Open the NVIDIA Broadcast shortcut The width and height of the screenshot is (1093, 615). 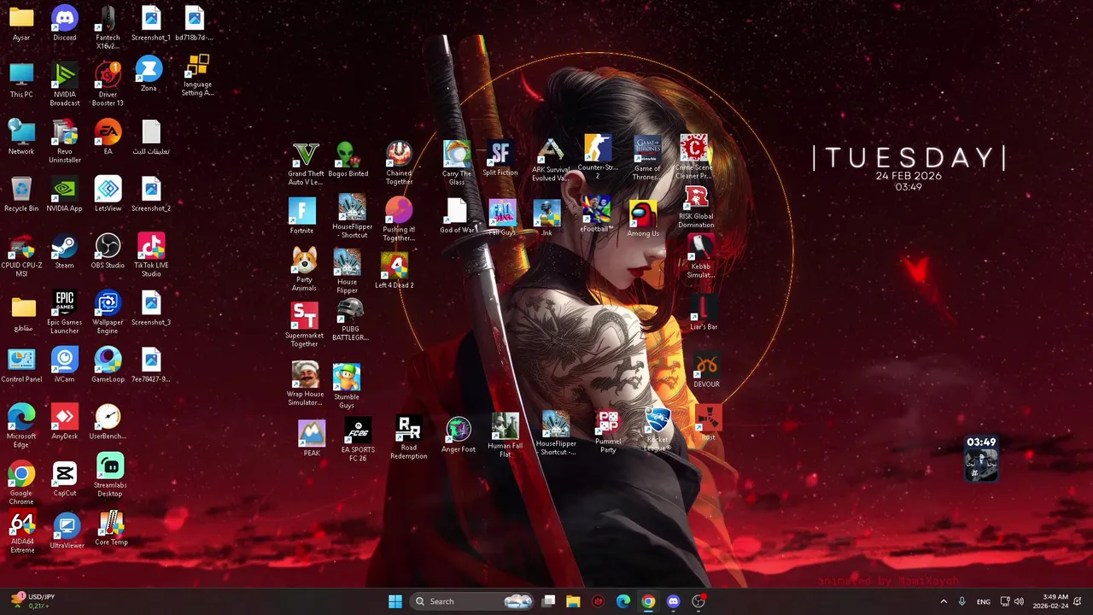click(x=64, y=84)
